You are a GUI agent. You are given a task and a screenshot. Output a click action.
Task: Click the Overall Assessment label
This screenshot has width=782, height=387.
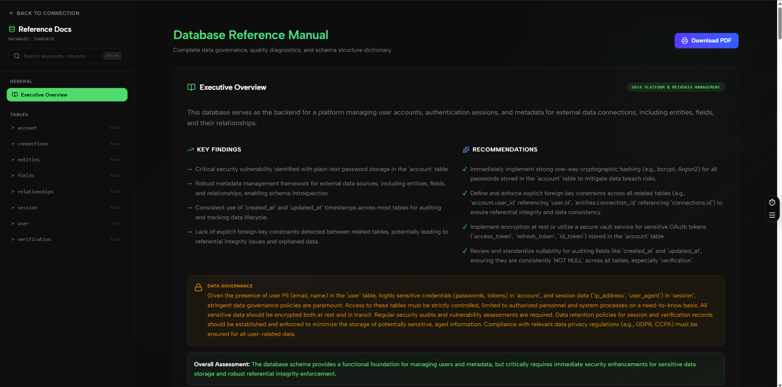[x=222, y=364]
